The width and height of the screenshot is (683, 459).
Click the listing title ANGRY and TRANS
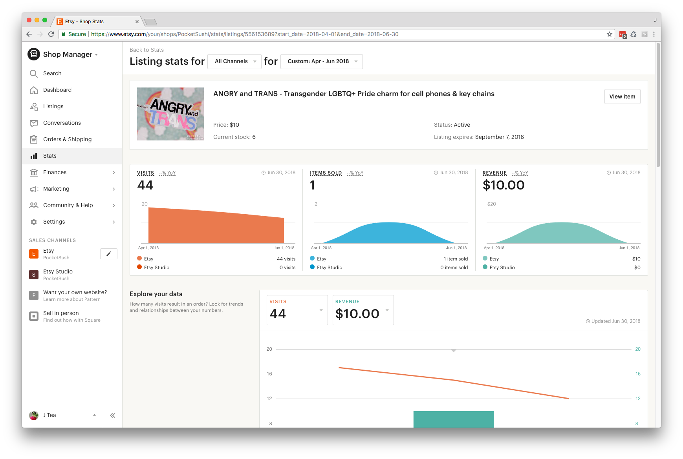tap(354, 94)
